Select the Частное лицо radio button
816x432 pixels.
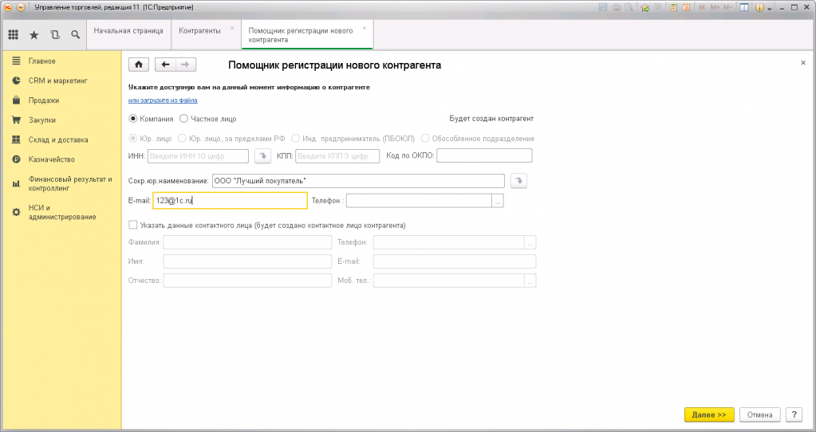point(183,119)
